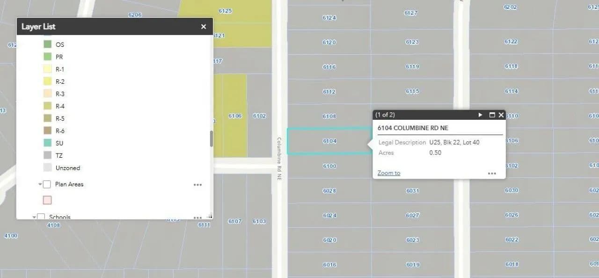Click the Zoom to link
This screenshot has width=599, height=278.
click(x=388, y=173)
